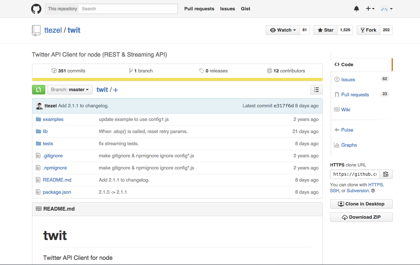The height and width of the screenshot is (265, 420).
Task: Open Pull requests in top navigation
Action: [x=199, y=9]
